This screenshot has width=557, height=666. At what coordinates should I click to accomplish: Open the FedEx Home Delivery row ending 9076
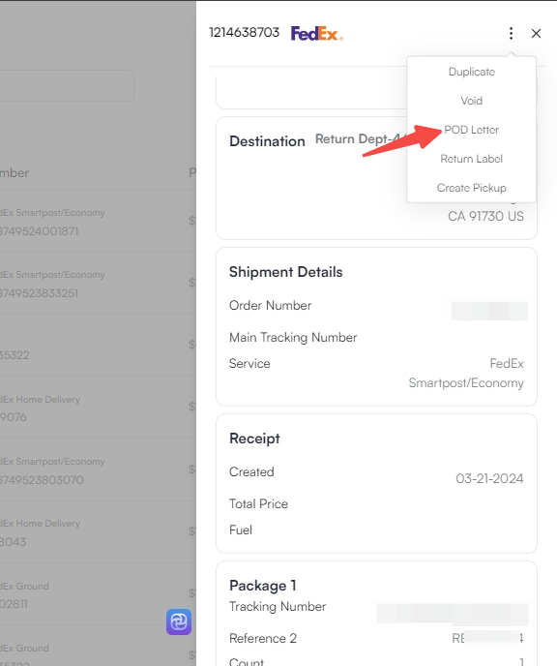coord(98,407)
